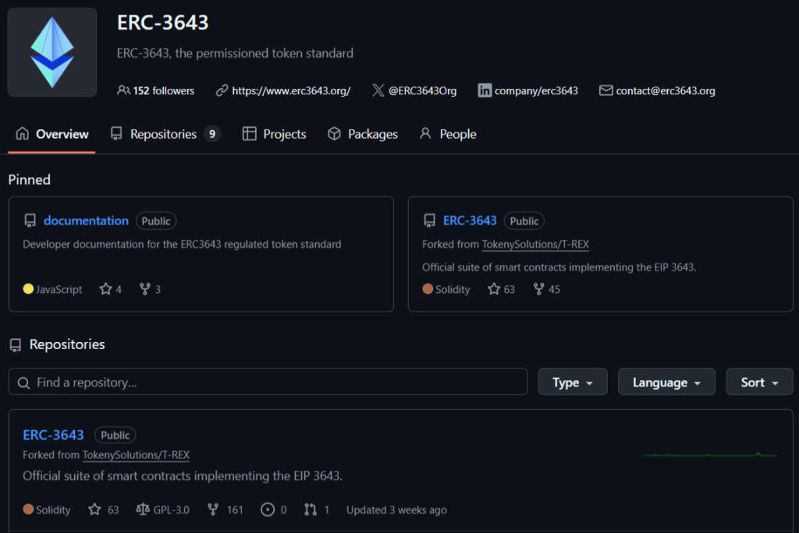799x533 pixels.
Task: Click repo icon next to pinned ERC-3643
Action: [x=430, y=221]
